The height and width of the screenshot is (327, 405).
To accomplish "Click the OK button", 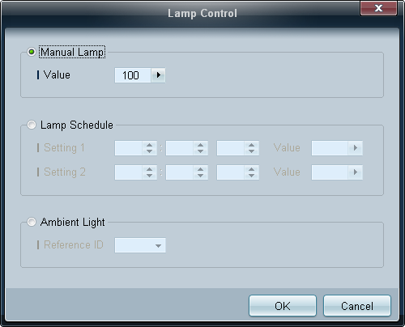I will (x=283, y=306).
